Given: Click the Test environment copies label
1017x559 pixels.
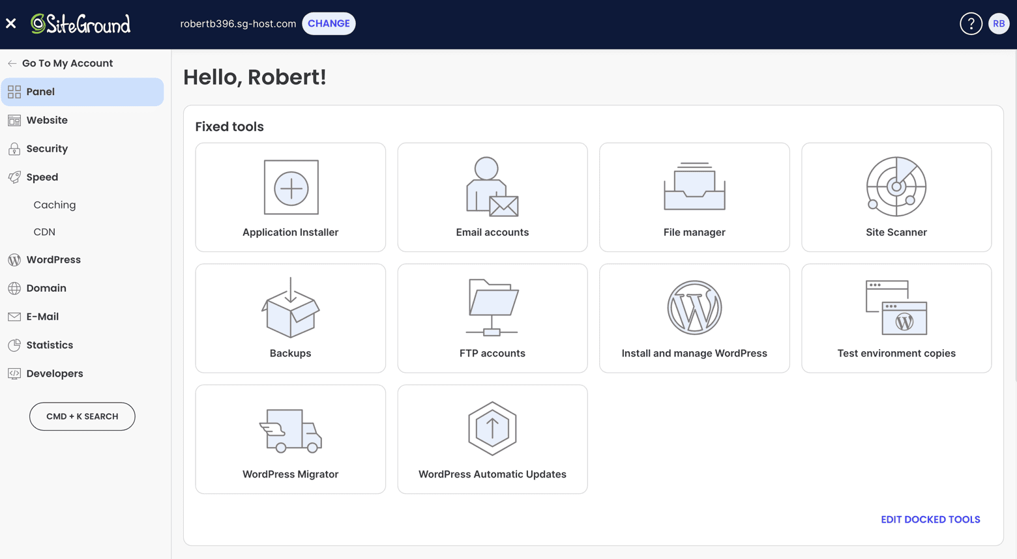Looking at the screenshot, I should pos(896,353).
